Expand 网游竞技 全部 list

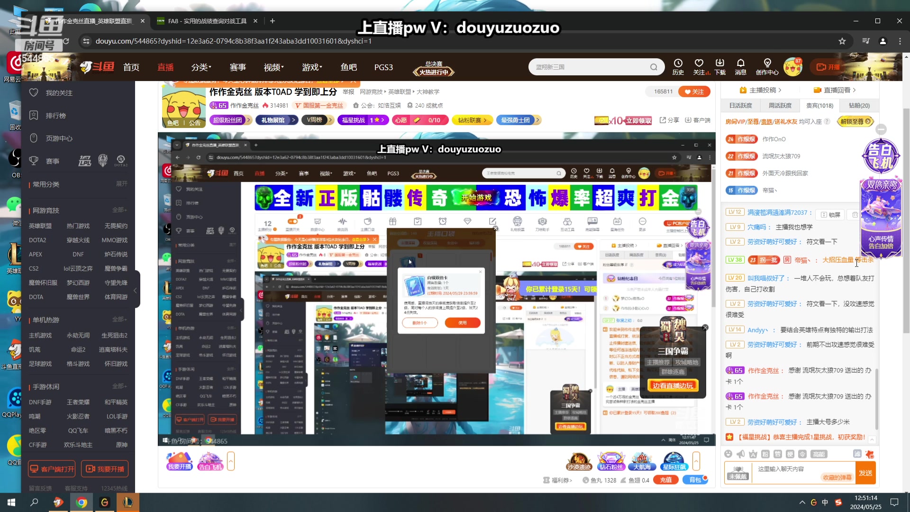(120, 210)
